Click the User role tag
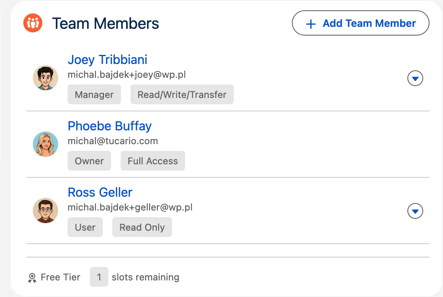443x297 pixels. 85,227
